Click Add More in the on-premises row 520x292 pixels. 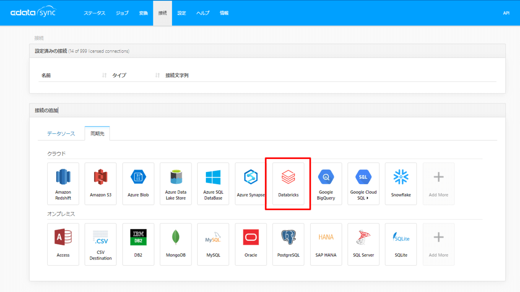click(439, 244)
